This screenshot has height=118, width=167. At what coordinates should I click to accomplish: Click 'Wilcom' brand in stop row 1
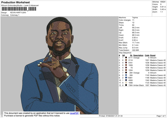coord(153,58)
